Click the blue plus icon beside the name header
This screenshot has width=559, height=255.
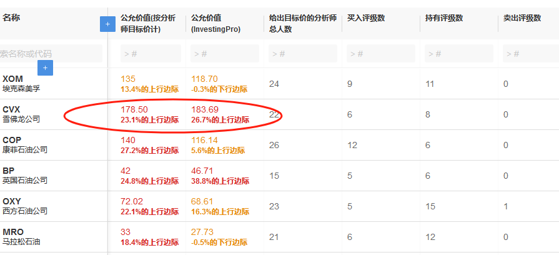point(107,24)
